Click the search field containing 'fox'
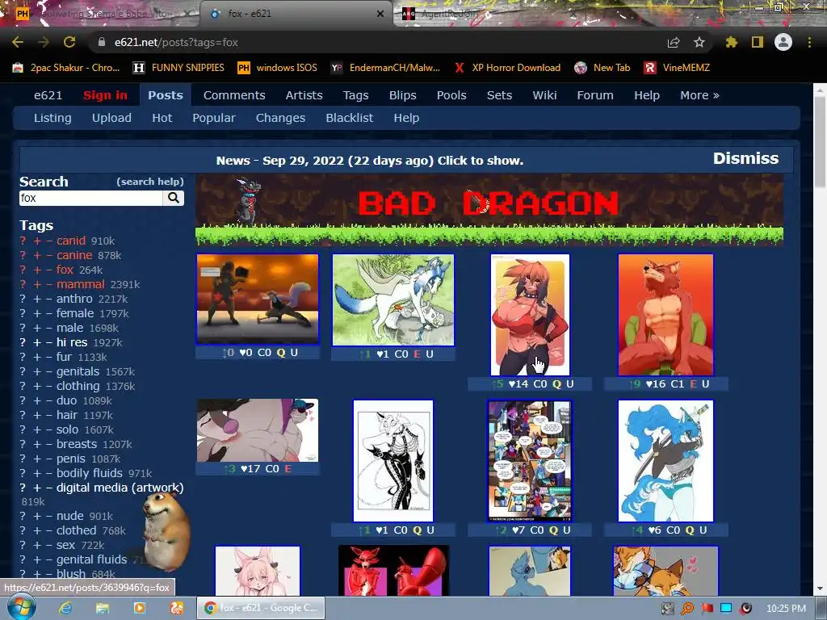This screenshot has width=827, height=620. [91, 198]
